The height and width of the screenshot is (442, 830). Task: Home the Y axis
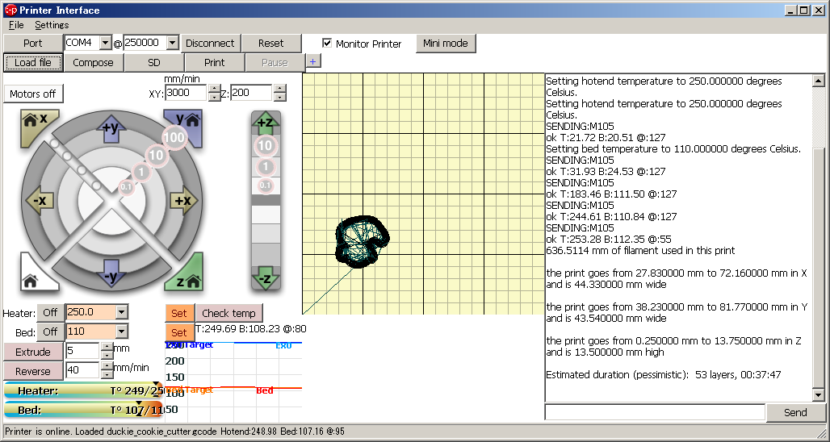pyautogui.click(x=187, y=125)
